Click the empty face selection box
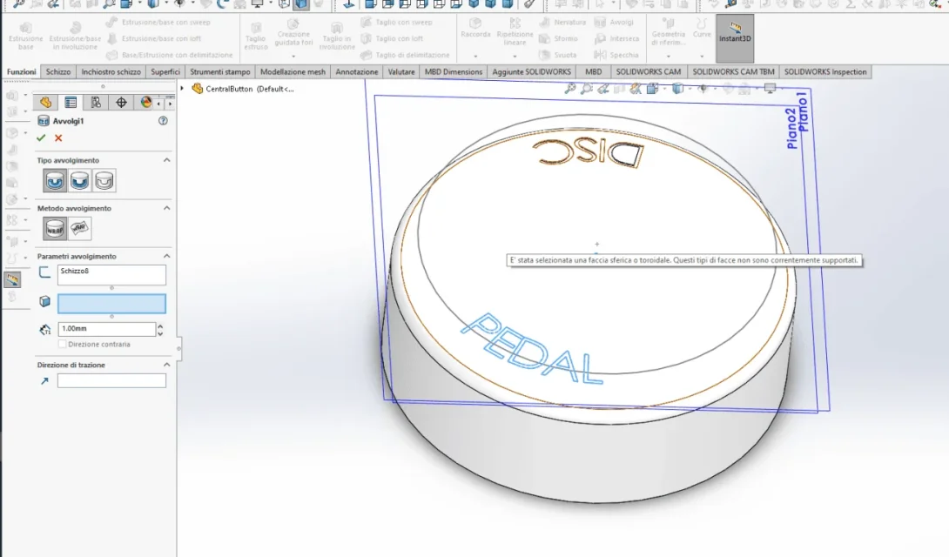 pyautogui.click(x=111, y=304)
